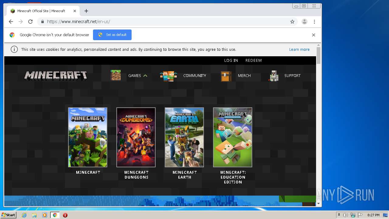
Task: Click the Chrome forward arrow
Action: click(x=21, y=22)
